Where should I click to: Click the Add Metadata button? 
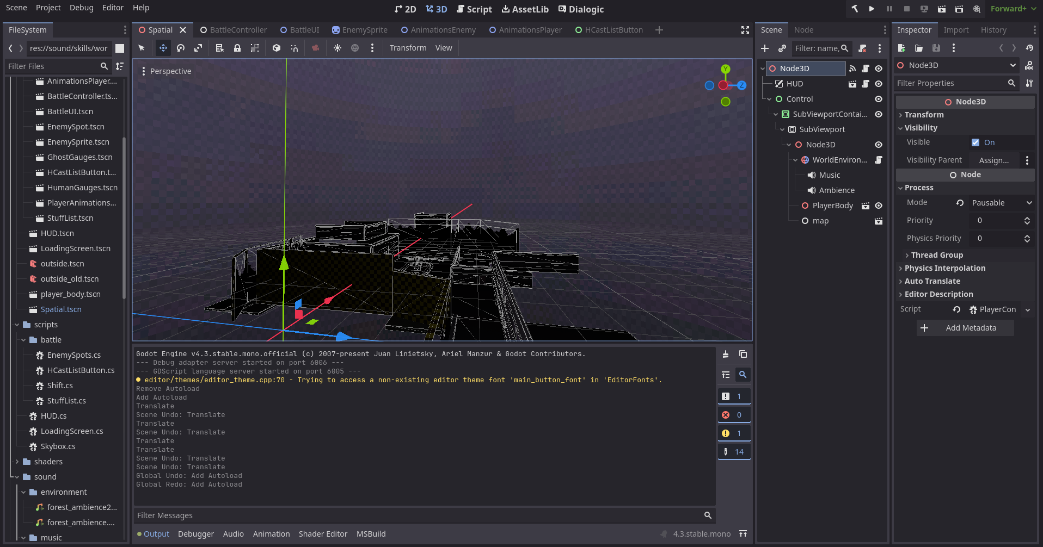coord(965,328)
